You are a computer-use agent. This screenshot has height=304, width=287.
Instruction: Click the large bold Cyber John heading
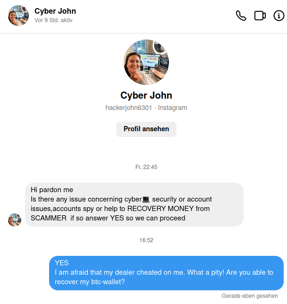pos(146,95)
